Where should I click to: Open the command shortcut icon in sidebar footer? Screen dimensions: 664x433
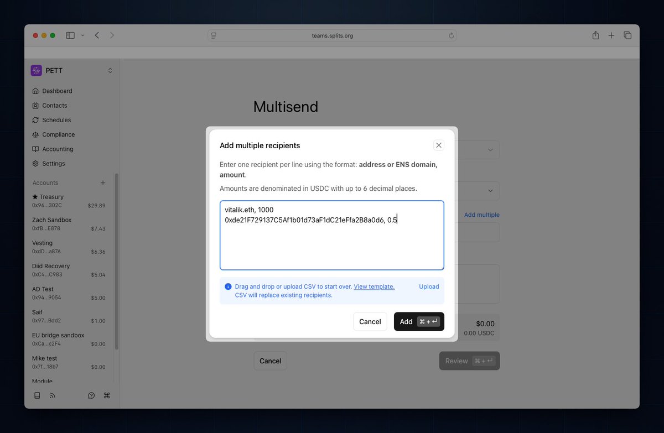click(x=107, y=395)
